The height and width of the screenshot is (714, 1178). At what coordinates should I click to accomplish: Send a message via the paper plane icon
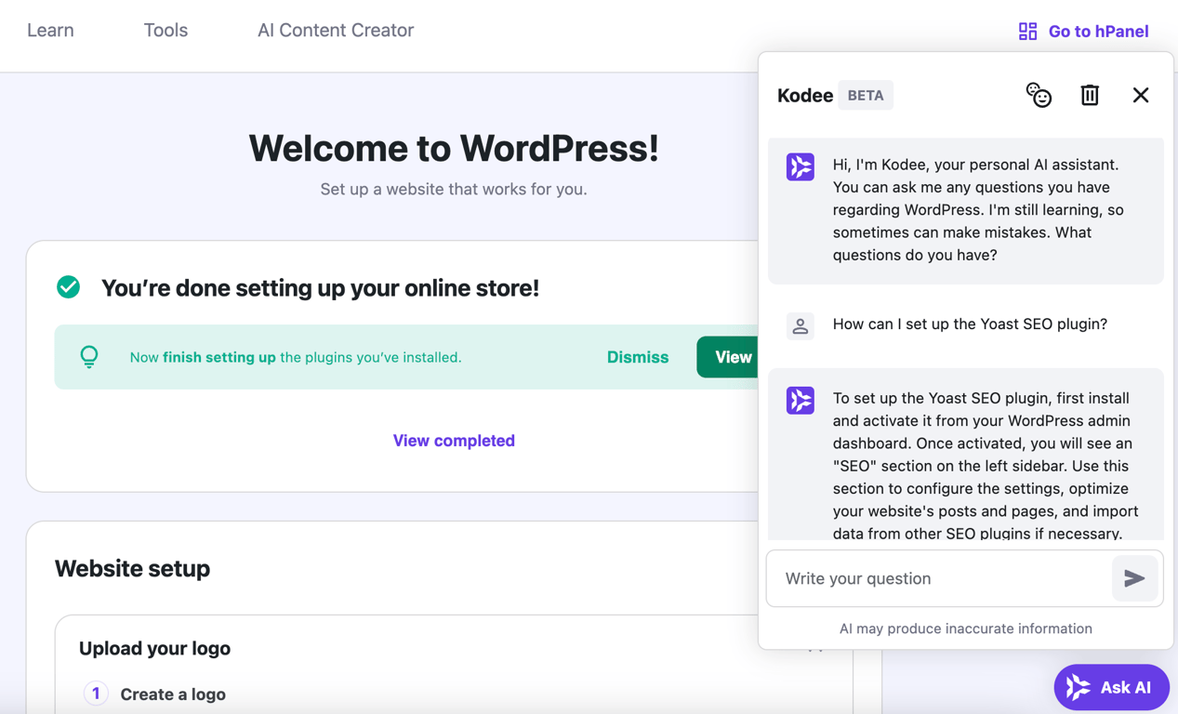pyautogui.click(x=1135, y=578)
